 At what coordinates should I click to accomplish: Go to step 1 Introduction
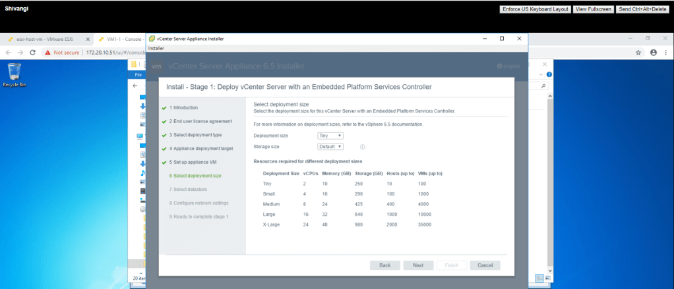click(x=183, y=107)
